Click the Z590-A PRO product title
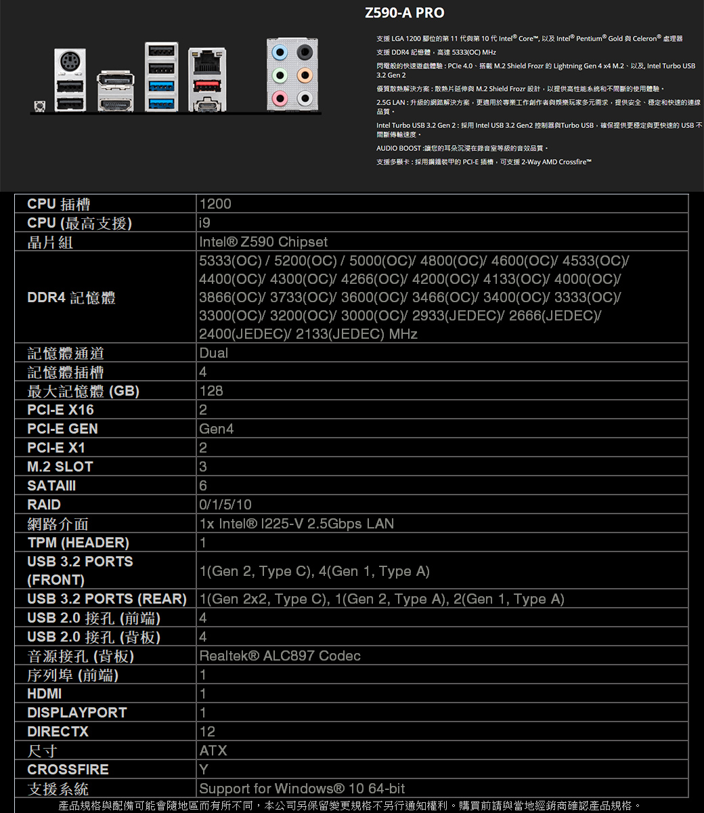 pos(404,13)
